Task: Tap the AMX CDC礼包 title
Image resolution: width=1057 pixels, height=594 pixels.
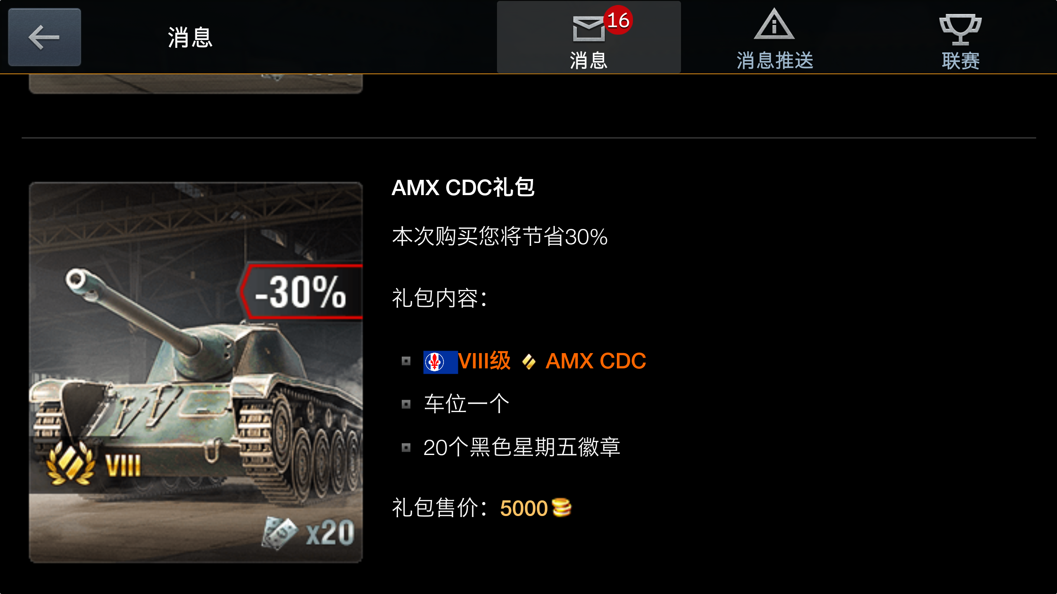Action: 463,188
